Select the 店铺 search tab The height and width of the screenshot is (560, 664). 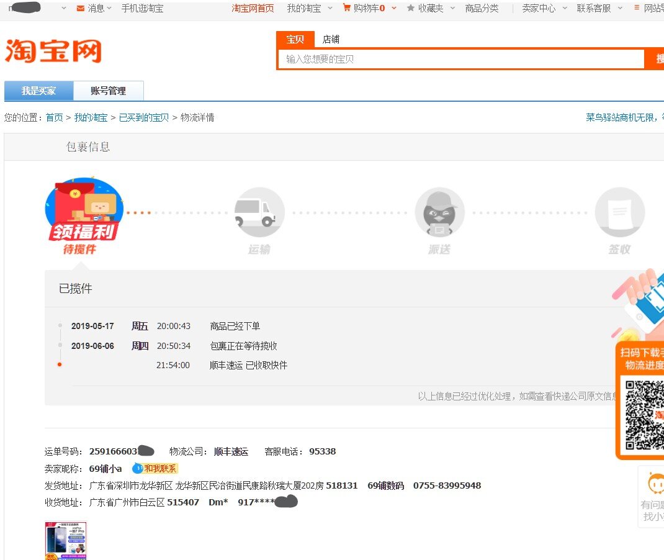(x=331, y=39)
